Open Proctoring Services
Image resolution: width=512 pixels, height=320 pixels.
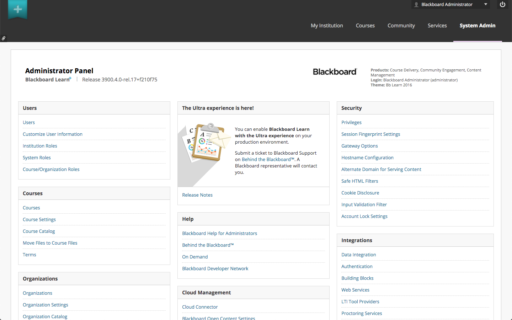pos(362,313)
